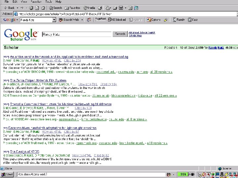Open openmash.org link under Middleware result
Screen dimensions: 238x178
69,119
